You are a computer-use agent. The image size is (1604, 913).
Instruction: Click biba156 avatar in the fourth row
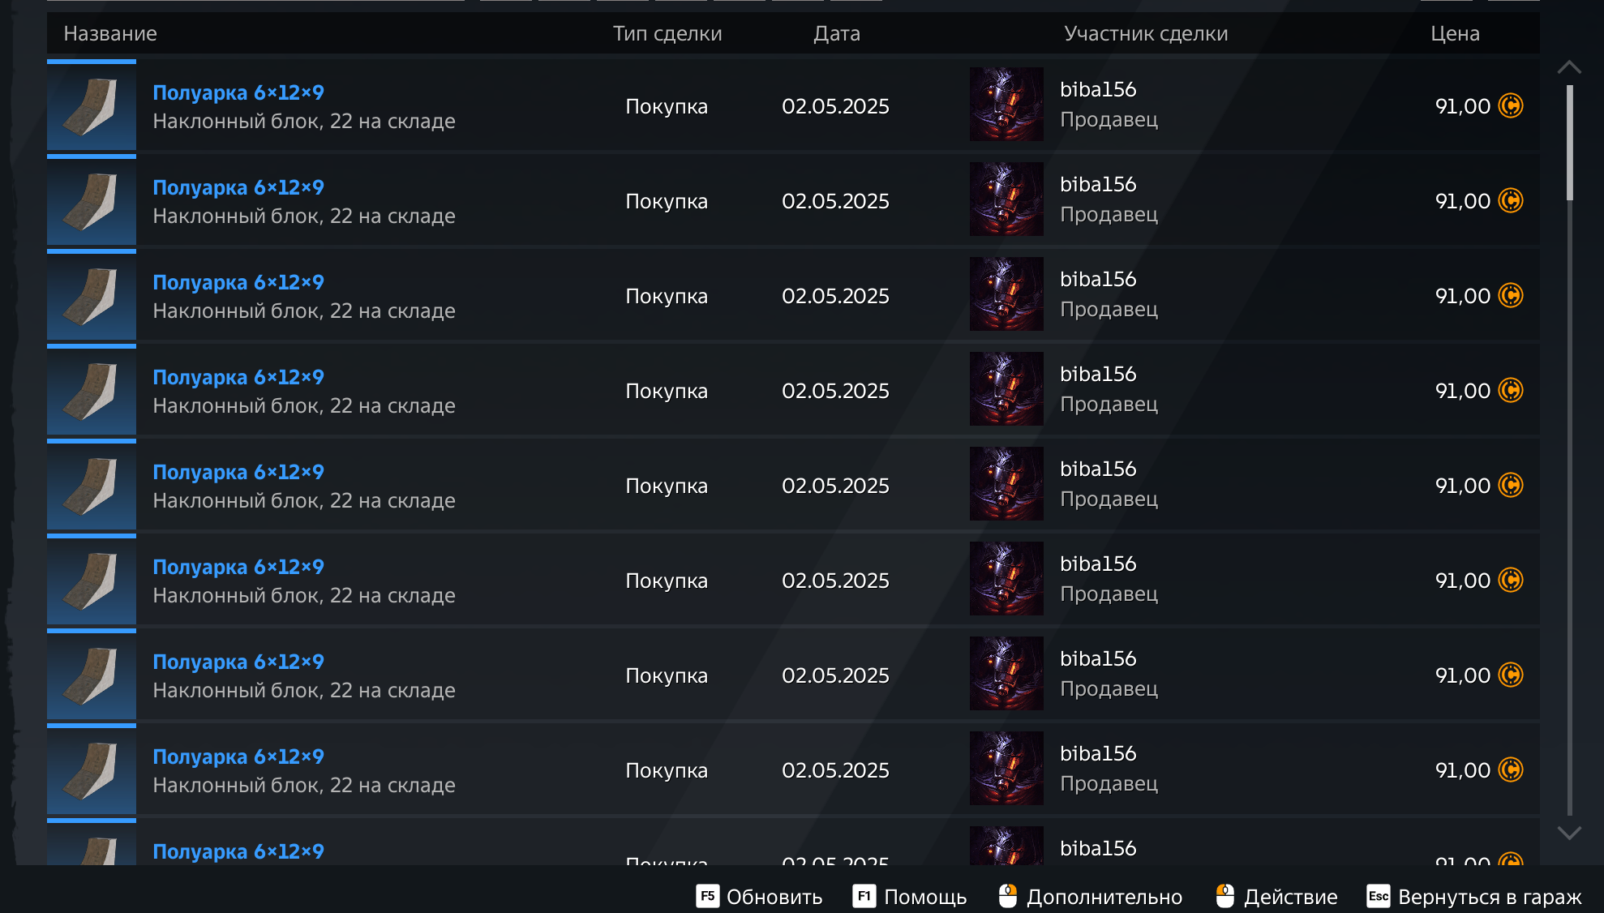(x=1006, y=389)
